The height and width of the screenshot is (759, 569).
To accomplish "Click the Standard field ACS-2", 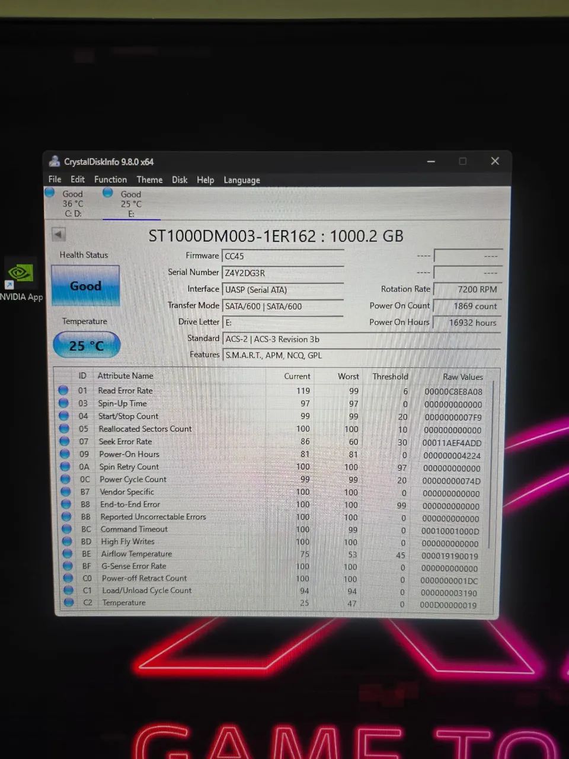I will [x=362, y=339].
